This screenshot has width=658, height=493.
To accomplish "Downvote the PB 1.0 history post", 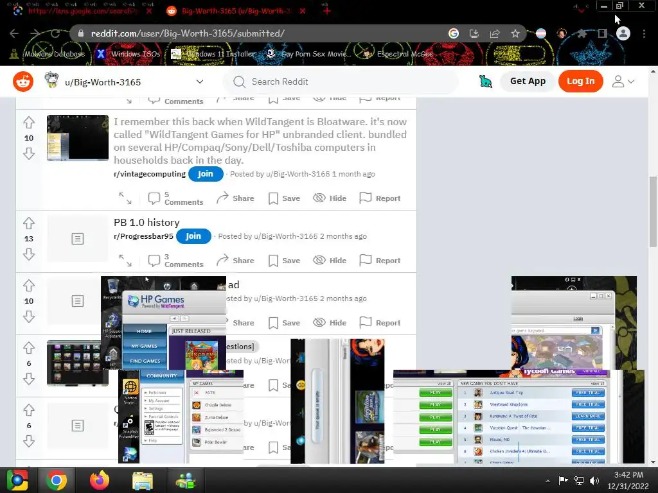I will [x=29, y=254].
